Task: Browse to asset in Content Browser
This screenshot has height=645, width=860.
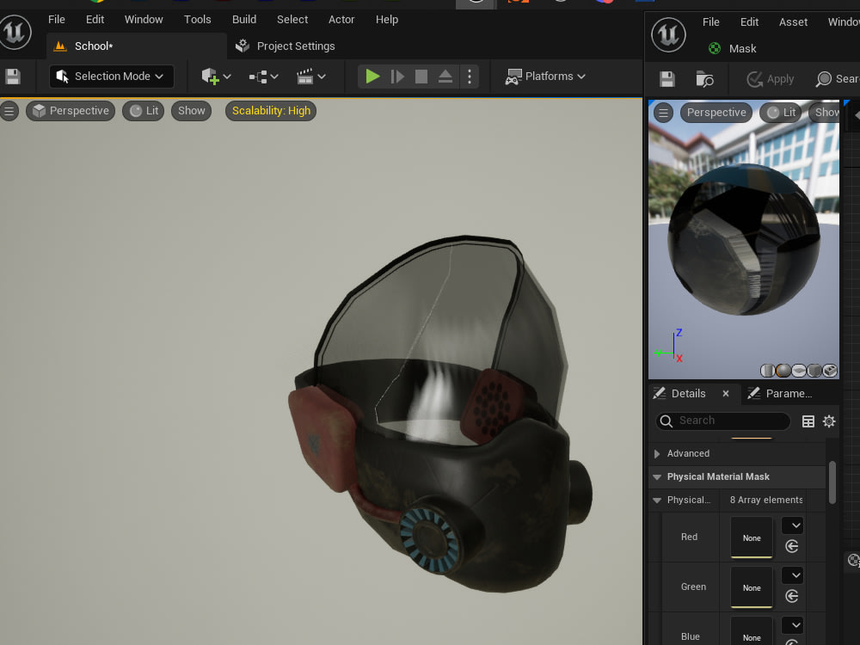Action: tap(704, 79)
